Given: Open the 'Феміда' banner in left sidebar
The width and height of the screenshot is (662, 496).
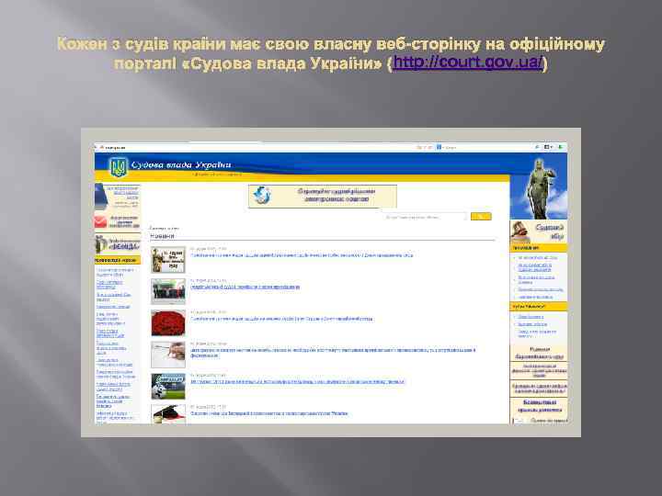Looking at the screenshot, I should tap(118, 244).
